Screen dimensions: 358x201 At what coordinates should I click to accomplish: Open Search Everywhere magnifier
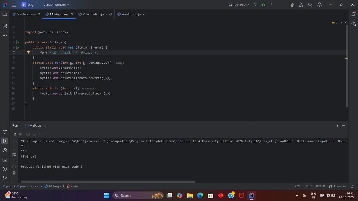tap(310, 5)
